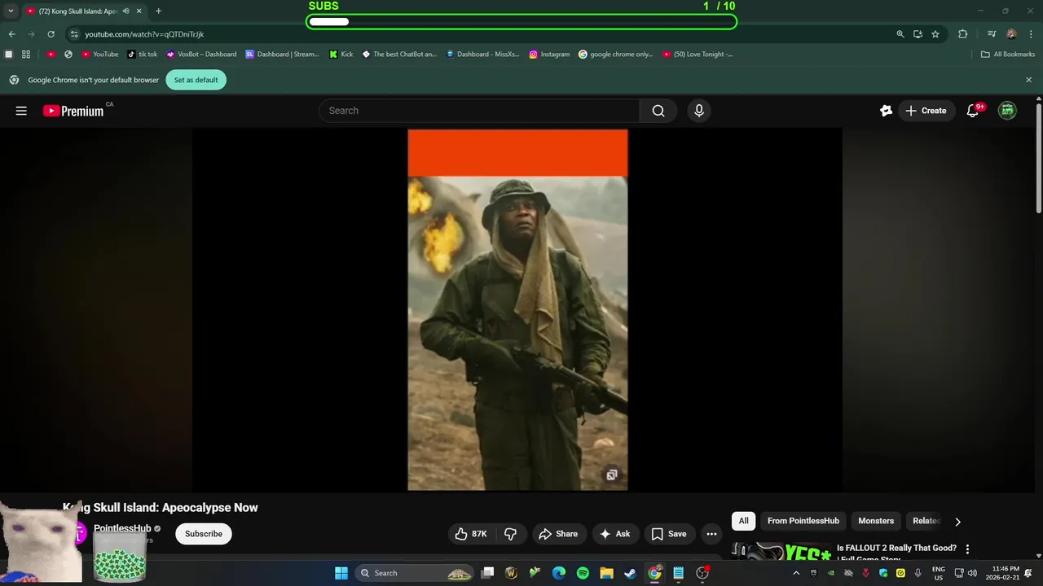Show hidden system tray icons
The image size is (1043, 586).
796,573
